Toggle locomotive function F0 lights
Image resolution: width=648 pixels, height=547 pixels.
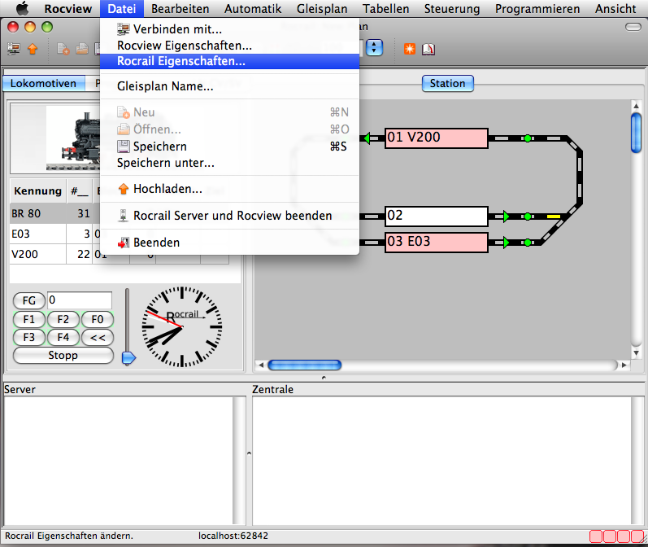pos(97,319)
